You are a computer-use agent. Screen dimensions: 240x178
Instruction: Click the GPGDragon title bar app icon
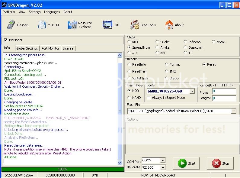click(4, 5)
